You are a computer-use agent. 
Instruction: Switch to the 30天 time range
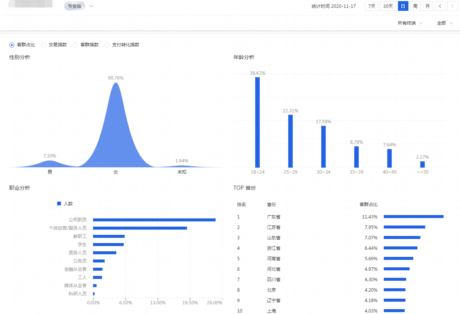pyautogui.click(x=388, y=6)
